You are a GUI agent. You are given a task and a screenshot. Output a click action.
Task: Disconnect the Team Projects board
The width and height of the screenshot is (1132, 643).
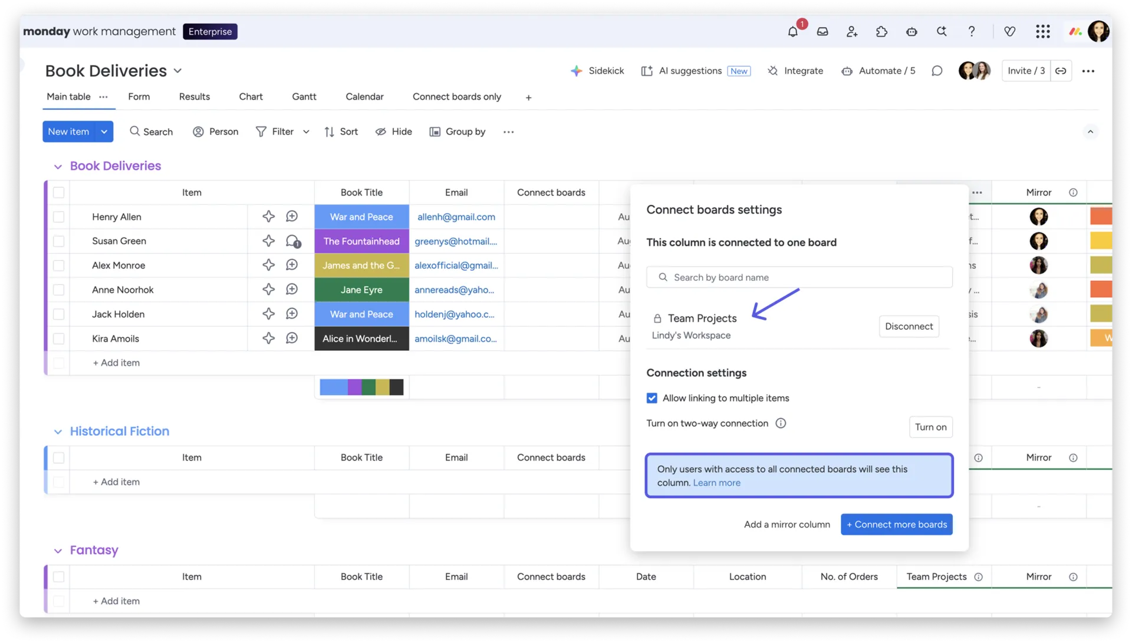pos(909,326)
